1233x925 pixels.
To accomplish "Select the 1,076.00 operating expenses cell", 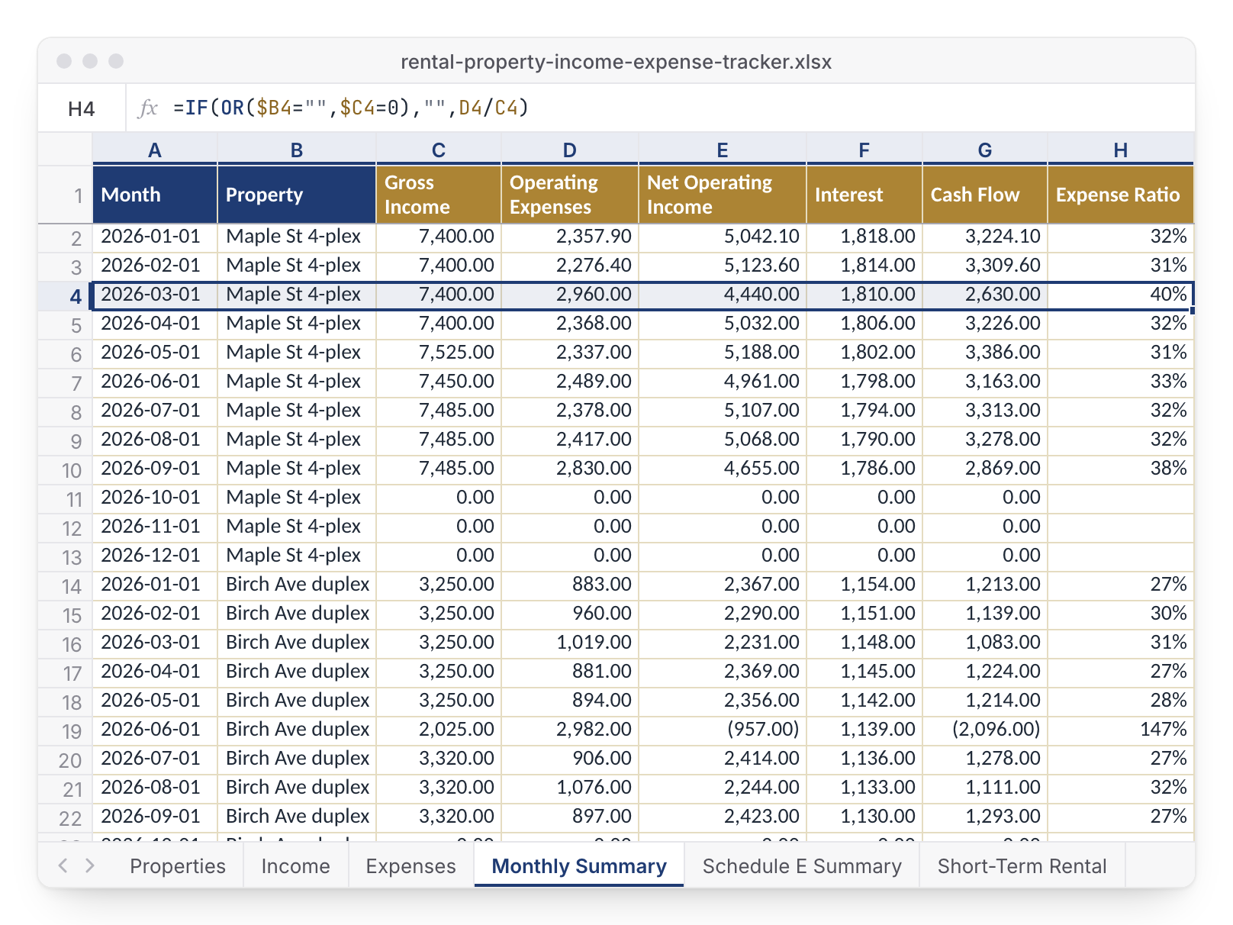I will (x=570, y=788).
